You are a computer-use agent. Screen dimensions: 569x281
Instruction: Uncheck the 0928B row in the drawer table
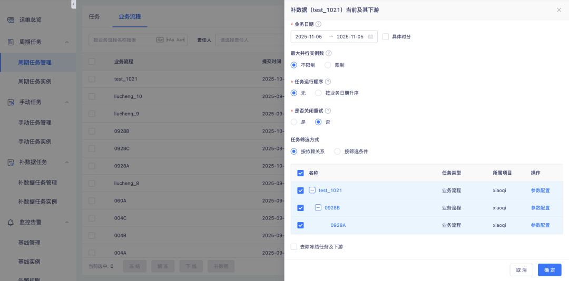300,208
